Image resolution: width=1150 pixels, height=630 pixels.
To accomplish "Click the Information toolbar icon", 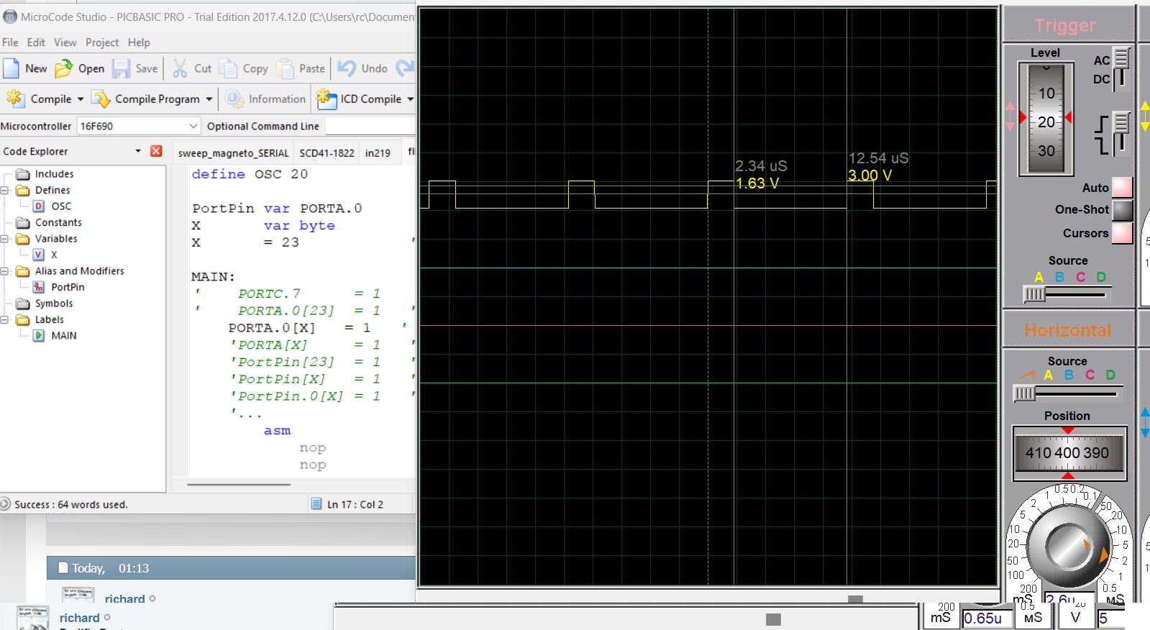I will 233,99.
